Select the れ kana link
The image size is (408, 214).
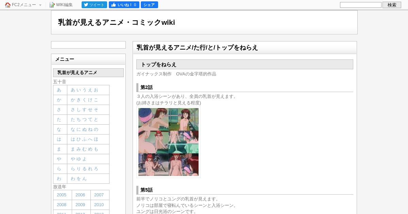[90, 169]
